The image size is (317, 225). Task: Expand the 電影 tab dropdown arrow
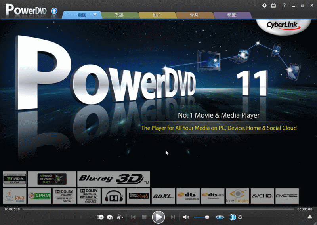(x=95, y=15)
